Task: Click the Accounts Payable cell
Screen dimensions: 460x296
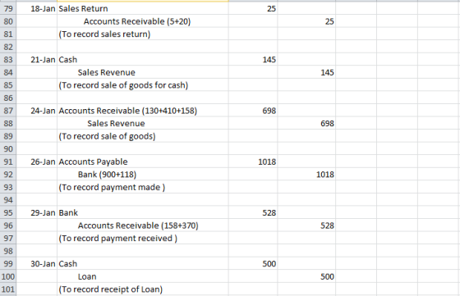Action: 143,162
